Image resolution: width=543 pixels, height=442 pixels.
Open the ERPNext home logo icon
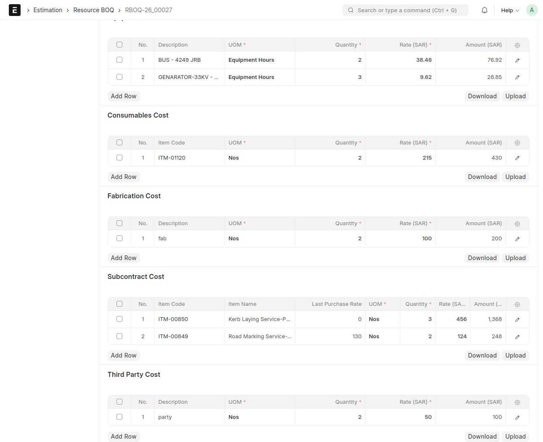[x=15, y=10]
